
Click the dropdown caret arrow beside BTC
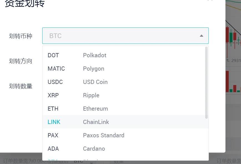coord(202,36)
